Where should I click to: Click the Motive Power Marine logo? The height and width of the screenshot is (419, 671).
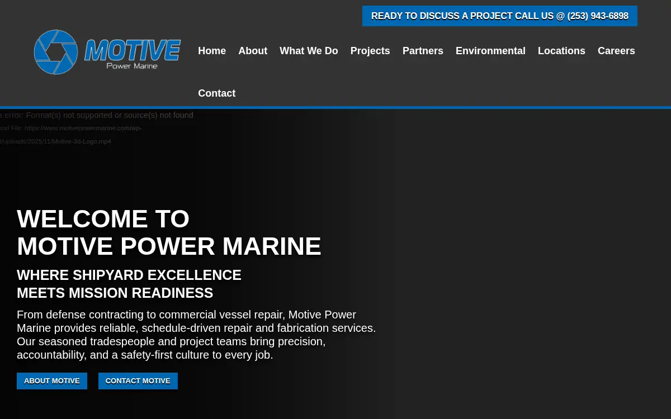tap(107, 52)
